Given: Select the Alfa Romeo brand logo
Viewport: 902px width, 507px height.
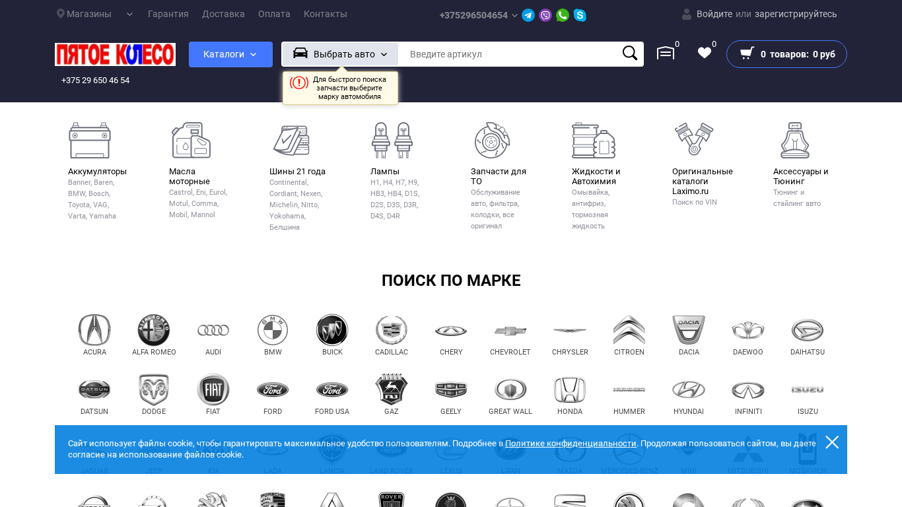Looking at the screenshot, I should click(x=154, y=330).
